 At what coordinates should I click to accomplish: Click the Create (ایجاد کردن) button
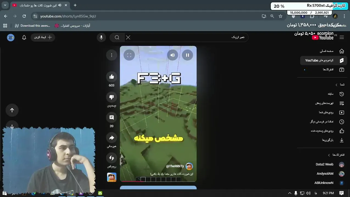pyautogui.click(x=43, y=37)
